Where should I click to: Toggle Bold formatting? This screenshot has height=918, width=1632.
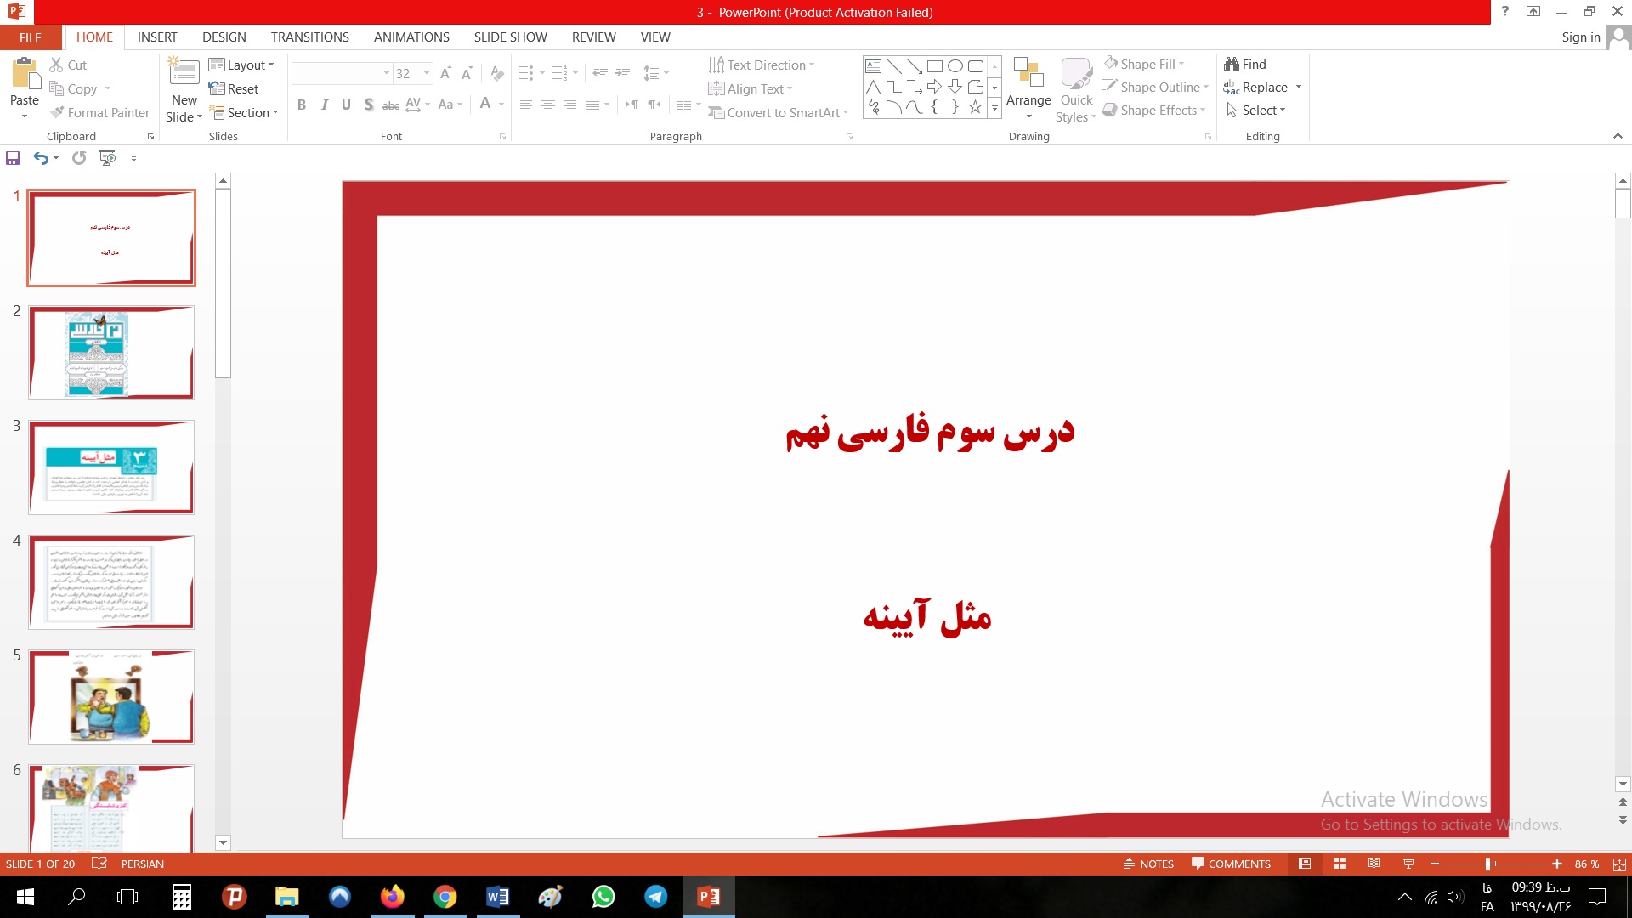(302, 105)
